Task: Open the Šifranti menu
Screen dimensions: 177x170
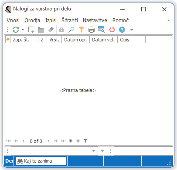Action: click(x=70, y=20)
